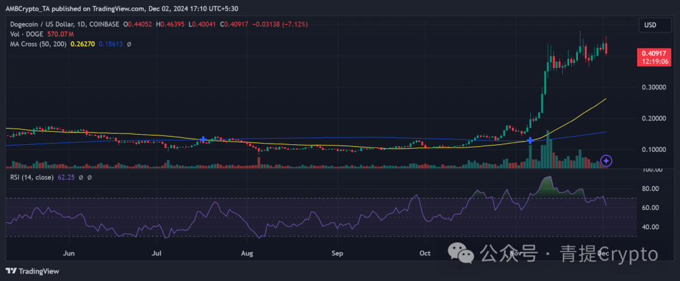Click the purple sparkle circle icon on chart
This screenshot has height=281, width=680.
pyautogui.click(x=607, y=161)
